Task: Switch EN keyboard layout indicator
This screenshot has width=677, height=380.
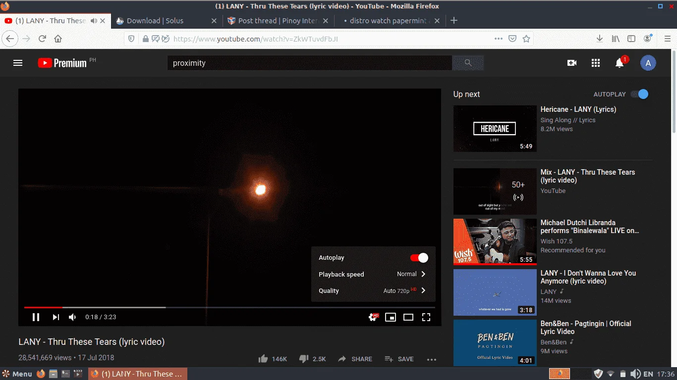Action: coord(648,374)
